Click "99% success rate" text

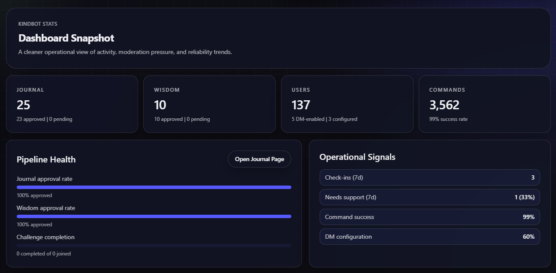(448, 119)
